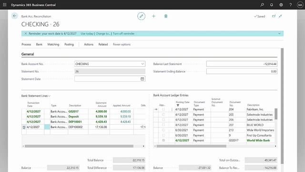Open settings gear
Image resolution: width=305 pixels, height=172 pixels.
pos(281,5)
